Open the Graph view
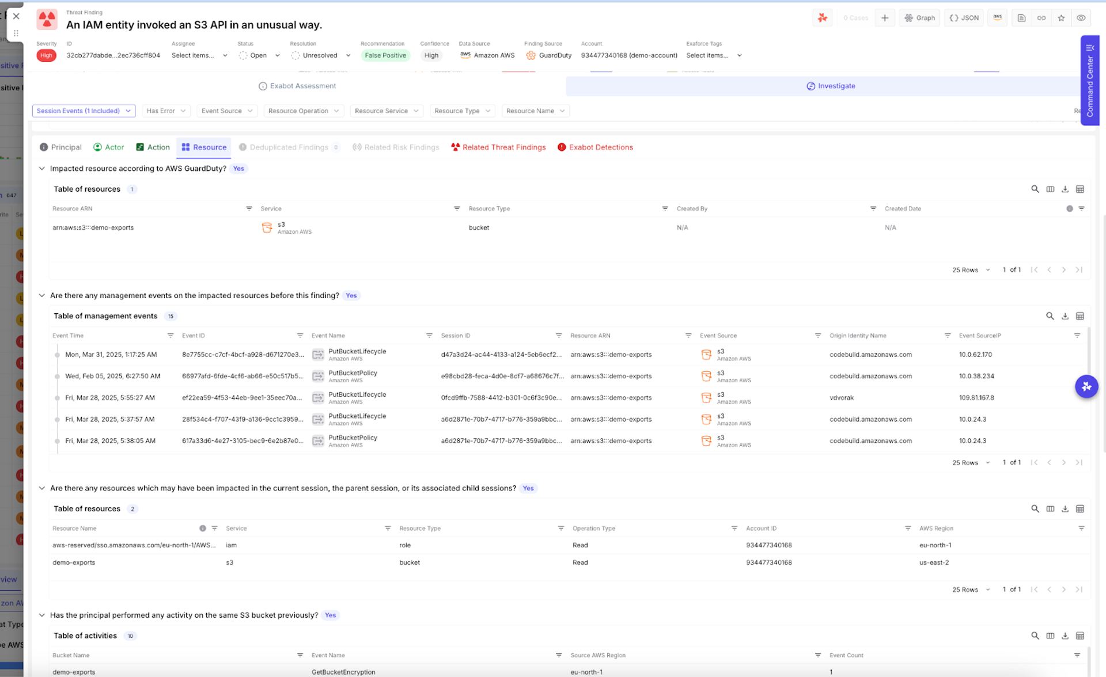 [919, 18]
